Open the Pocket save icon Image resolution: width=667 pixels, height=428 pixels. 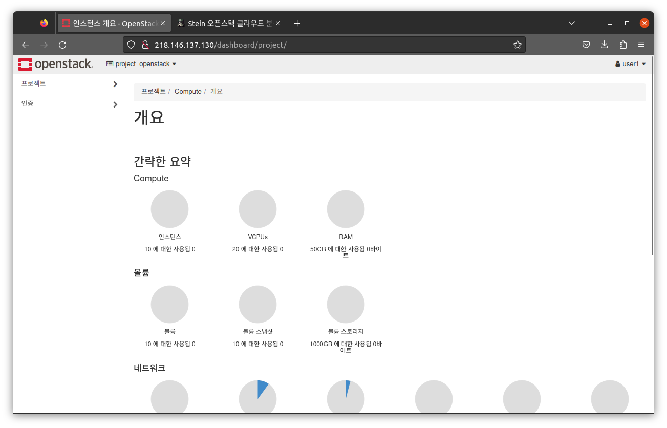tap(586, 45)
